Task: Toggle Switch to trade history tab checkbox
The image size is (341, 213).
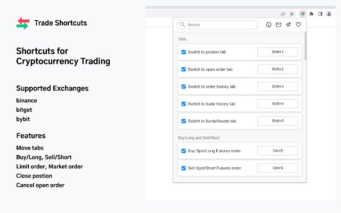Action: [x=183, y=104]
